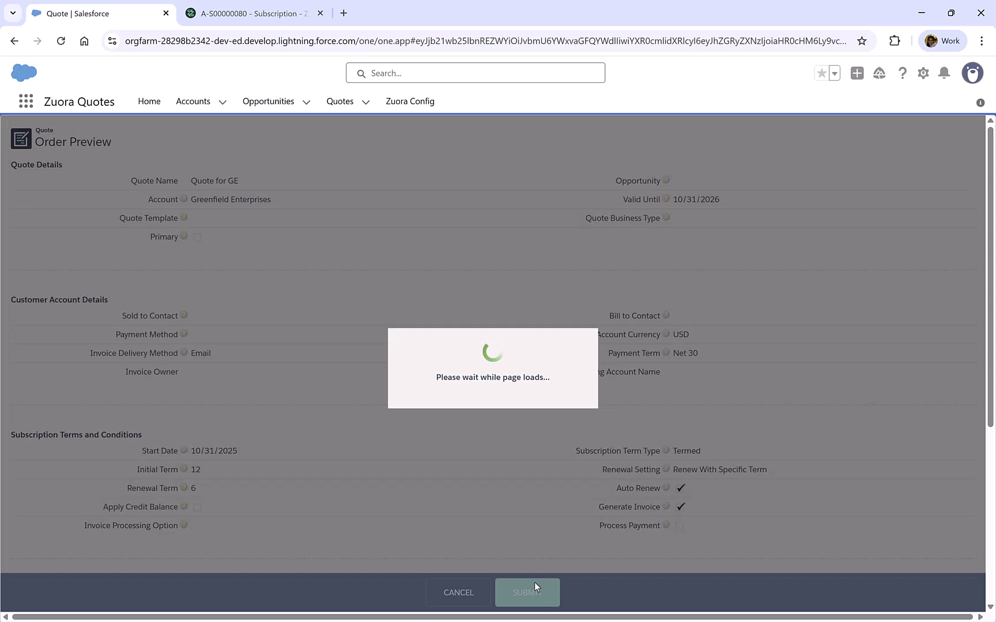Enable the Apply Credit Balance checkbox

coord(198,507)
